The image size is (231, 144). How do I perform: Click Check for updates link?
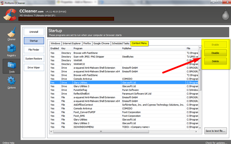(216, 143)
